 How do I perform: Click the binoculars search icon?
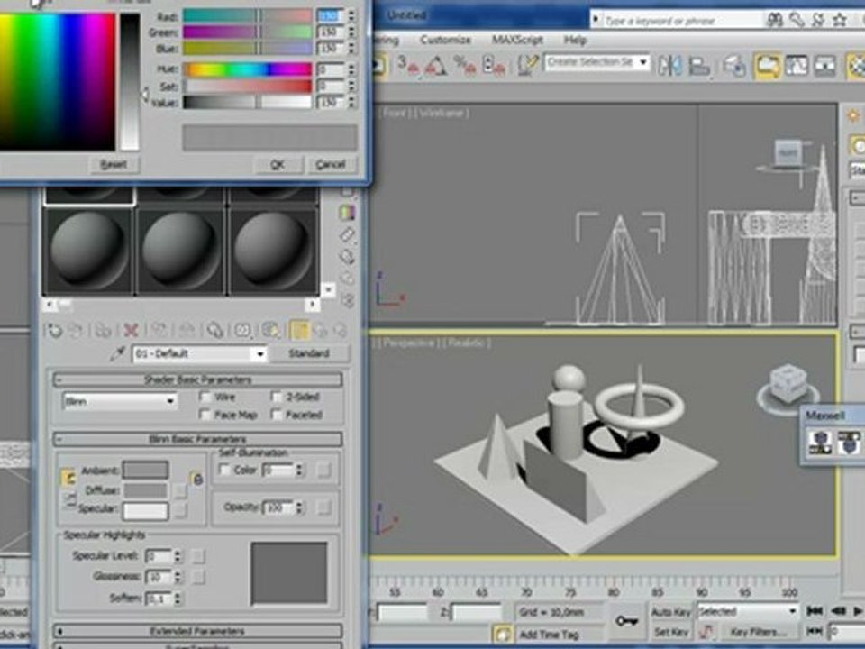click(775, 20)
